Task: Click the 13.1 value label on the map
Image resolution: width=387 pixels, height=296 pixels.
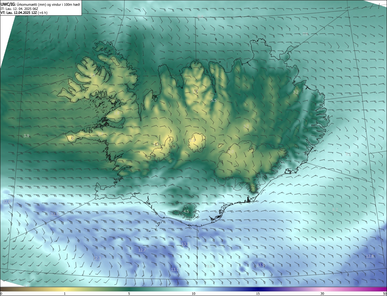Action: (175, 269)
